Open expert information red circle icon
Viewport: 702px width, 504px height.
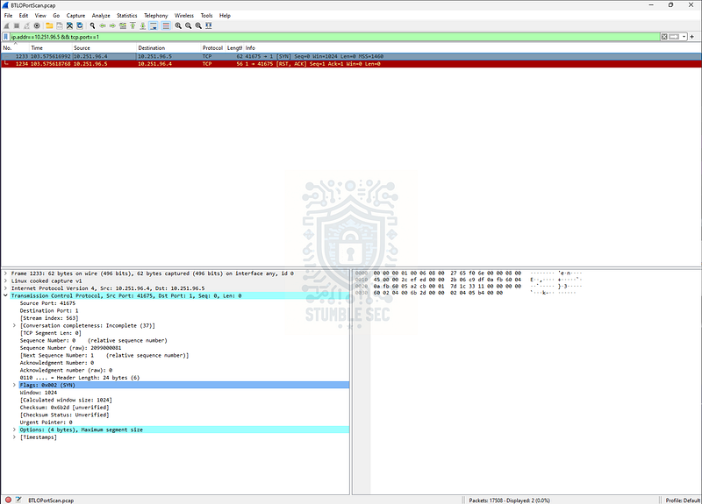click(x=8, y=500)
